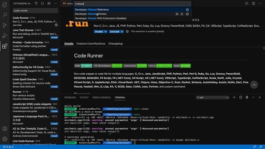Create a new terminal with plus icon
This screenshot has height=149, width=265.
coord(234,97)
